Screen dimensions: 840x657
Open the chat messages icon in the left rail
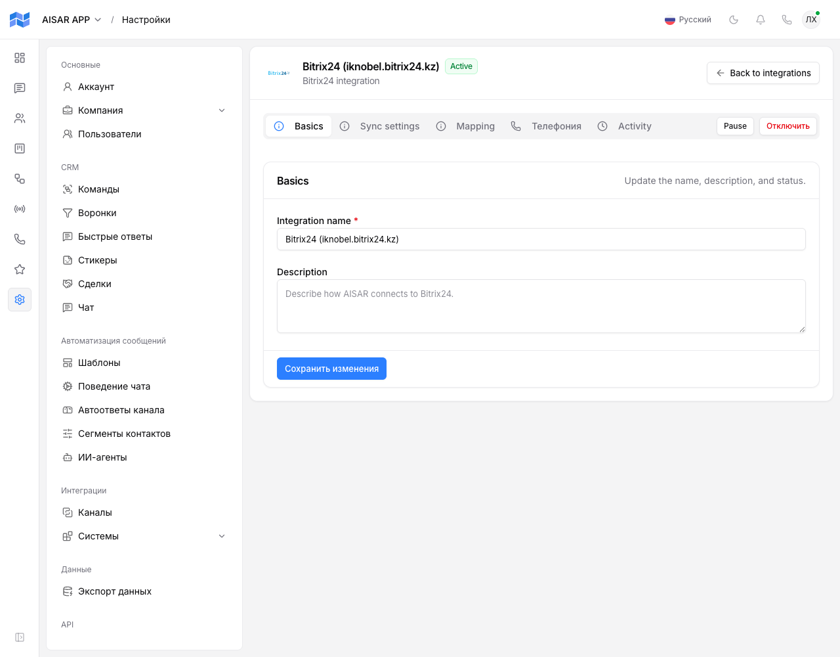coord(20,88)
